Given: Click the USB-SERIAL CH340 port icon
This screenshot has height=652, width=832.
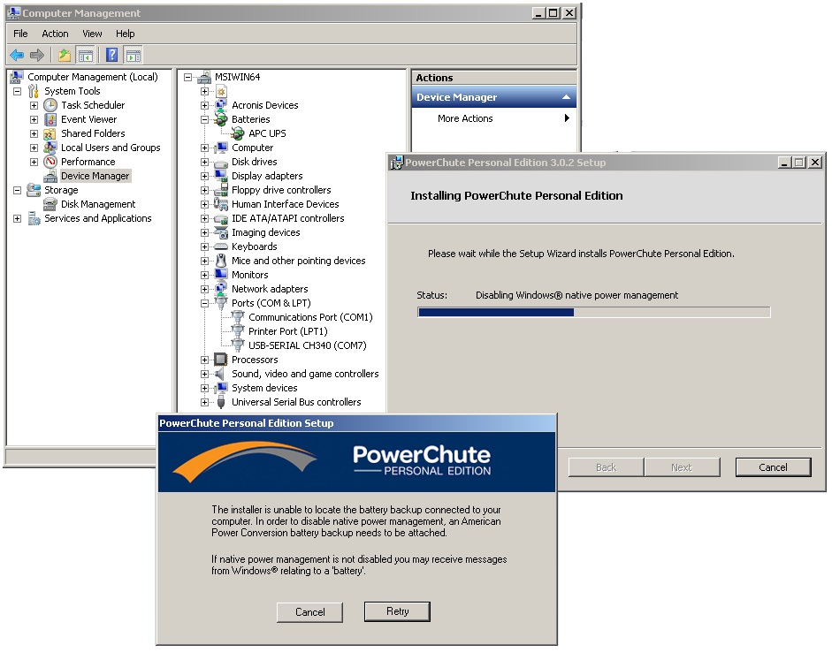Looking at the screenshot, I should [238, 345].
